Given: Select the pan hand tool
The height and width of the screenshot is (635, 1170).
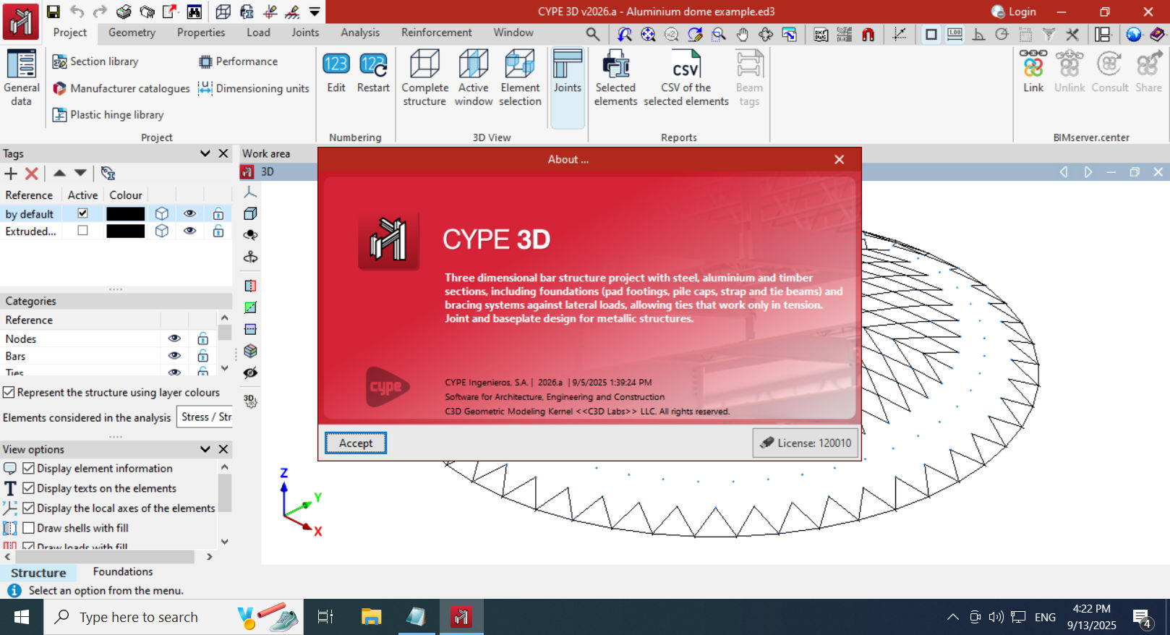Looking at the screenshot, I should [742, 34].
